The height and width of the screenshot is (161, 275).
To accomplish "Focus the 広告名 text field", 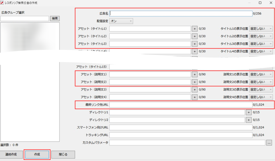I will [181, 13].
